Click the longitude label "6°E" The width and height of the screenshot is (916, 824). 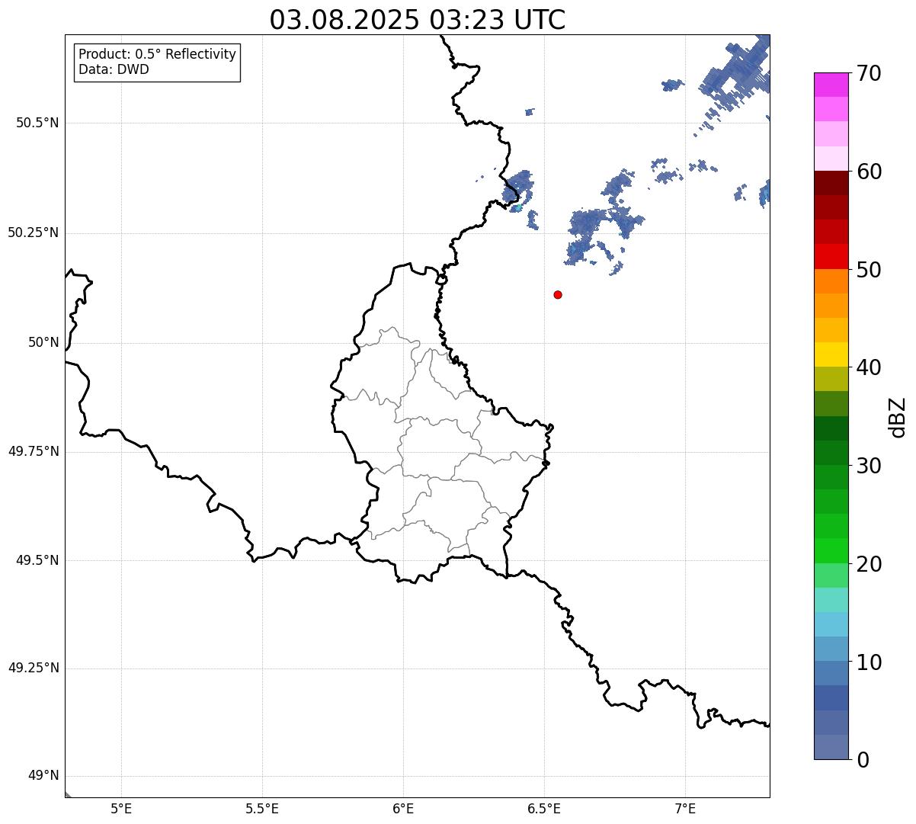coord(403,808)
